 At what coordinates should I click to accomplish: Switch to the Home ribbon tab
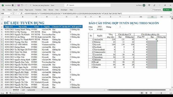click(10, 10)
